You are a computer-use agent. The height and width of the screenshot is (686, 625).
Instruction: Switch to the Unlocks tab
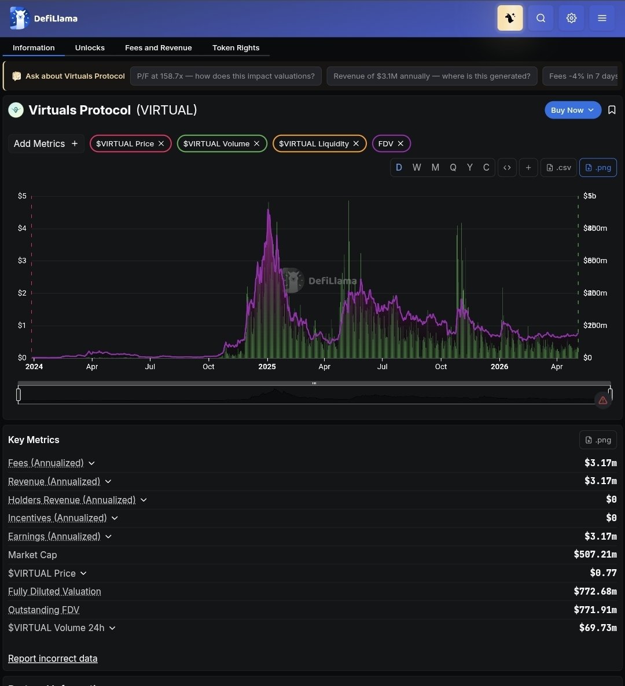[x=90, y=47]
